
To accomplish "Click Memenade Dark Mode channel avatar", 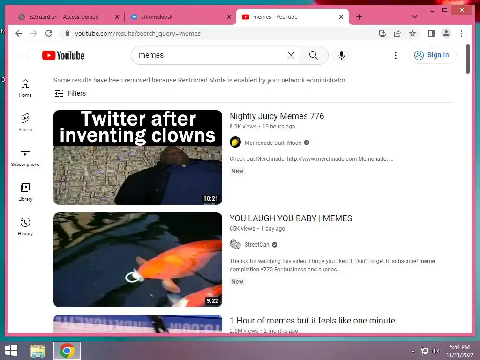I will coord(235,142).
